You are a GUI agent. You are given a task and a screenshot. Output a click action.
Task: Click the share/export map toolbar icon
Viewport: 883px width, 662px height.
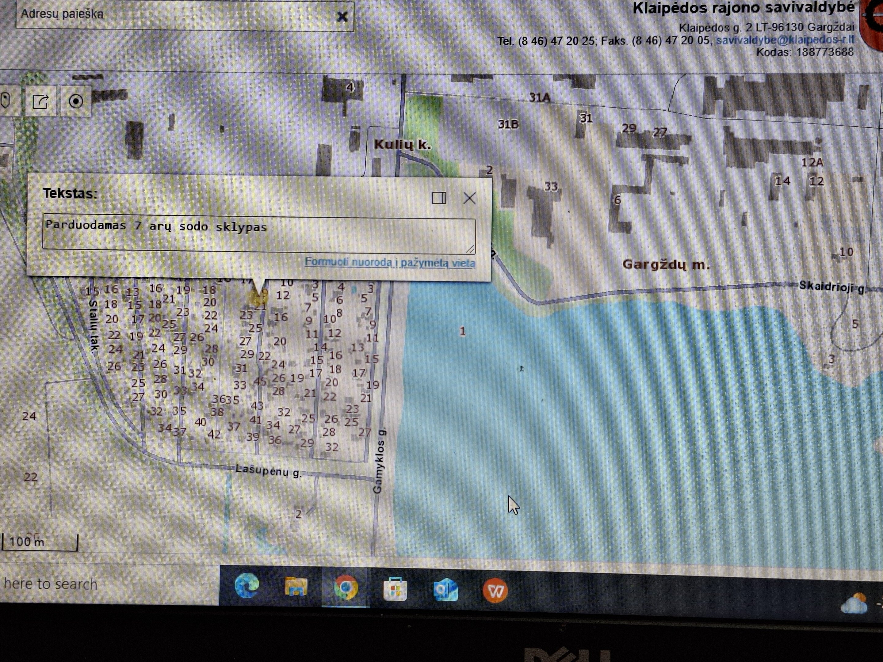40,102
